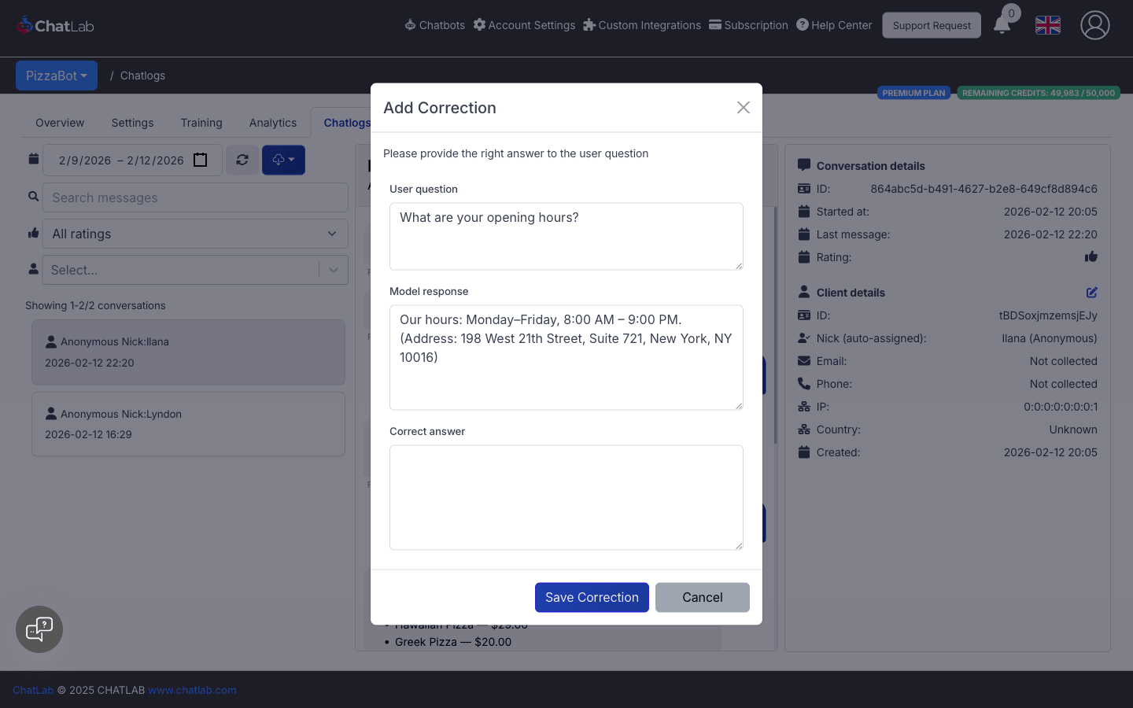Click the Support Request button

pos(931,25)
